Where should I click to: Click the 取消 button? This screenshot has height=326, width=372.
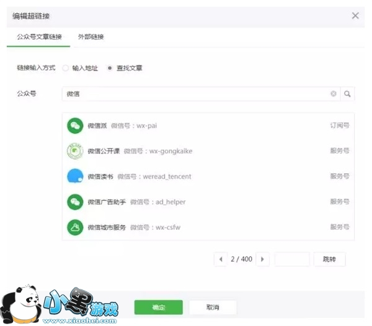click(x=213, y=307)
